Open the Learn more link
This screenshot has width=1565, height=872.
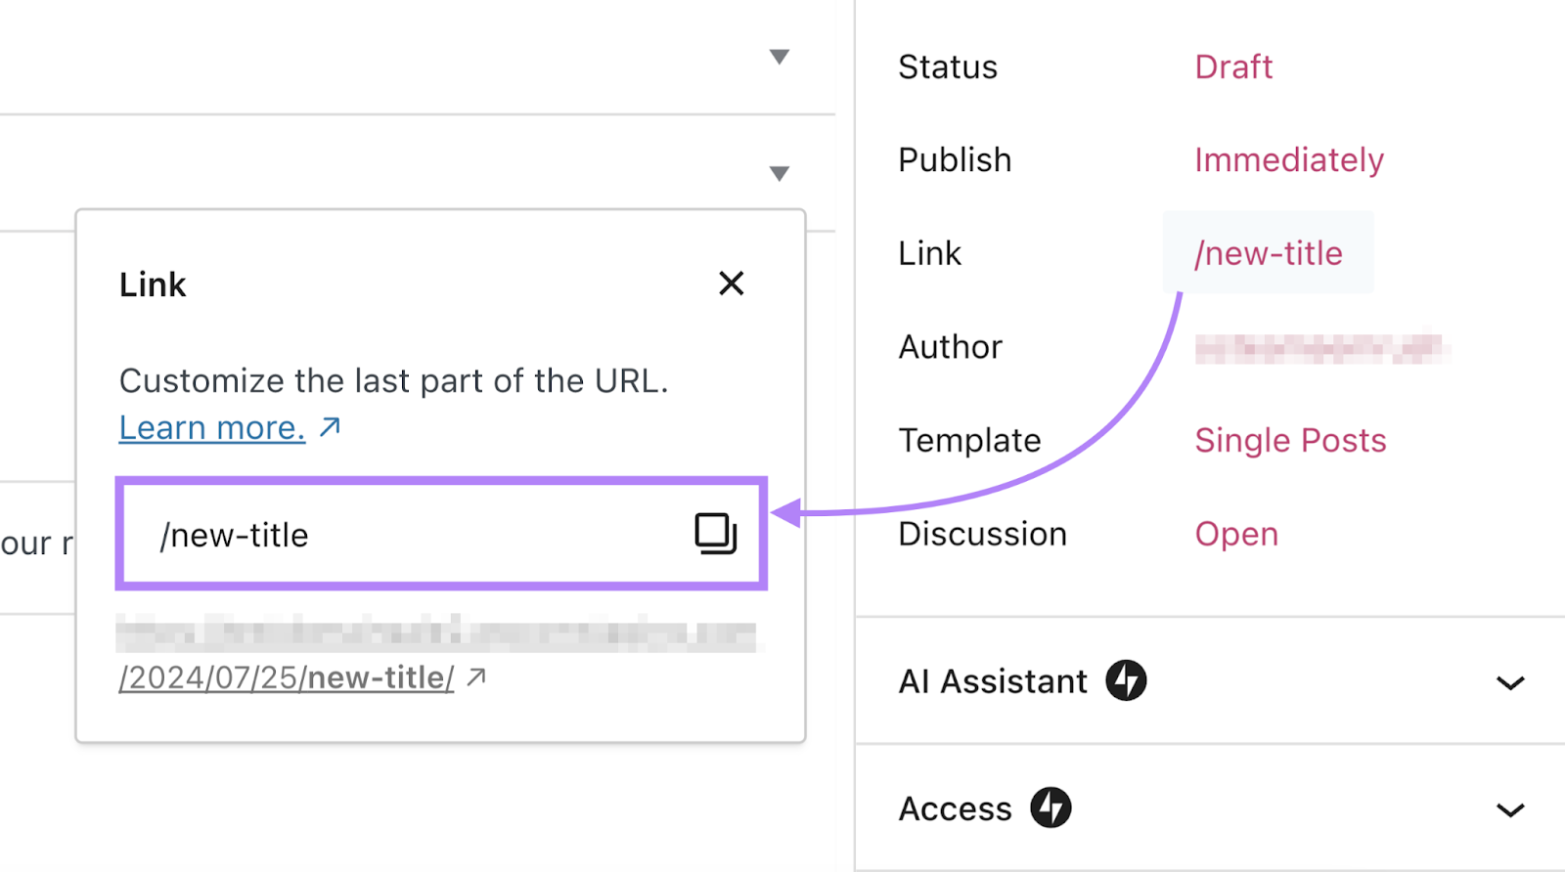[211, 426]
